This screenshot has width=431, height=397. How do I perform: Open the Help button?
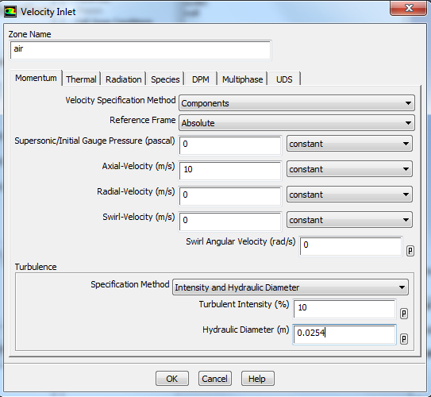tap(257, 379)
